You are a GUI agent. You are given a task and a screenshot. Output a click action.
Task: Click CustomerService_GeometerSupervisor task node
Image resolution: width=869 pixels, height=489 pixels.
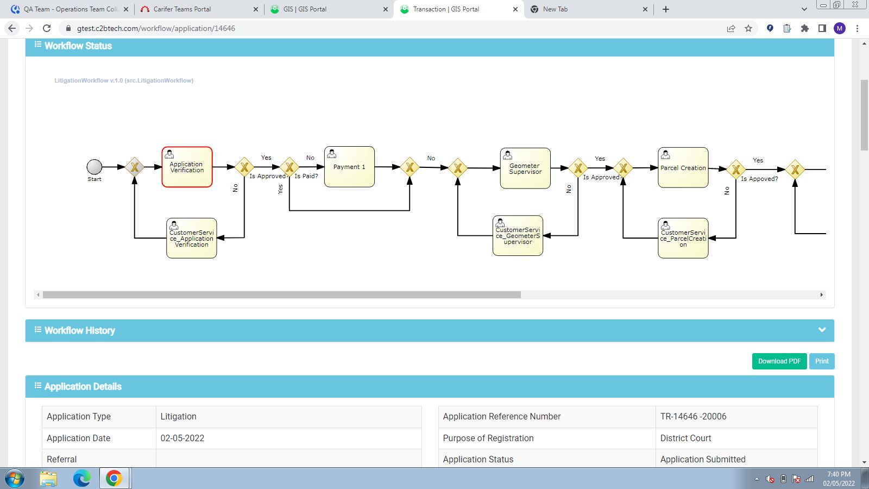[518, 235]
